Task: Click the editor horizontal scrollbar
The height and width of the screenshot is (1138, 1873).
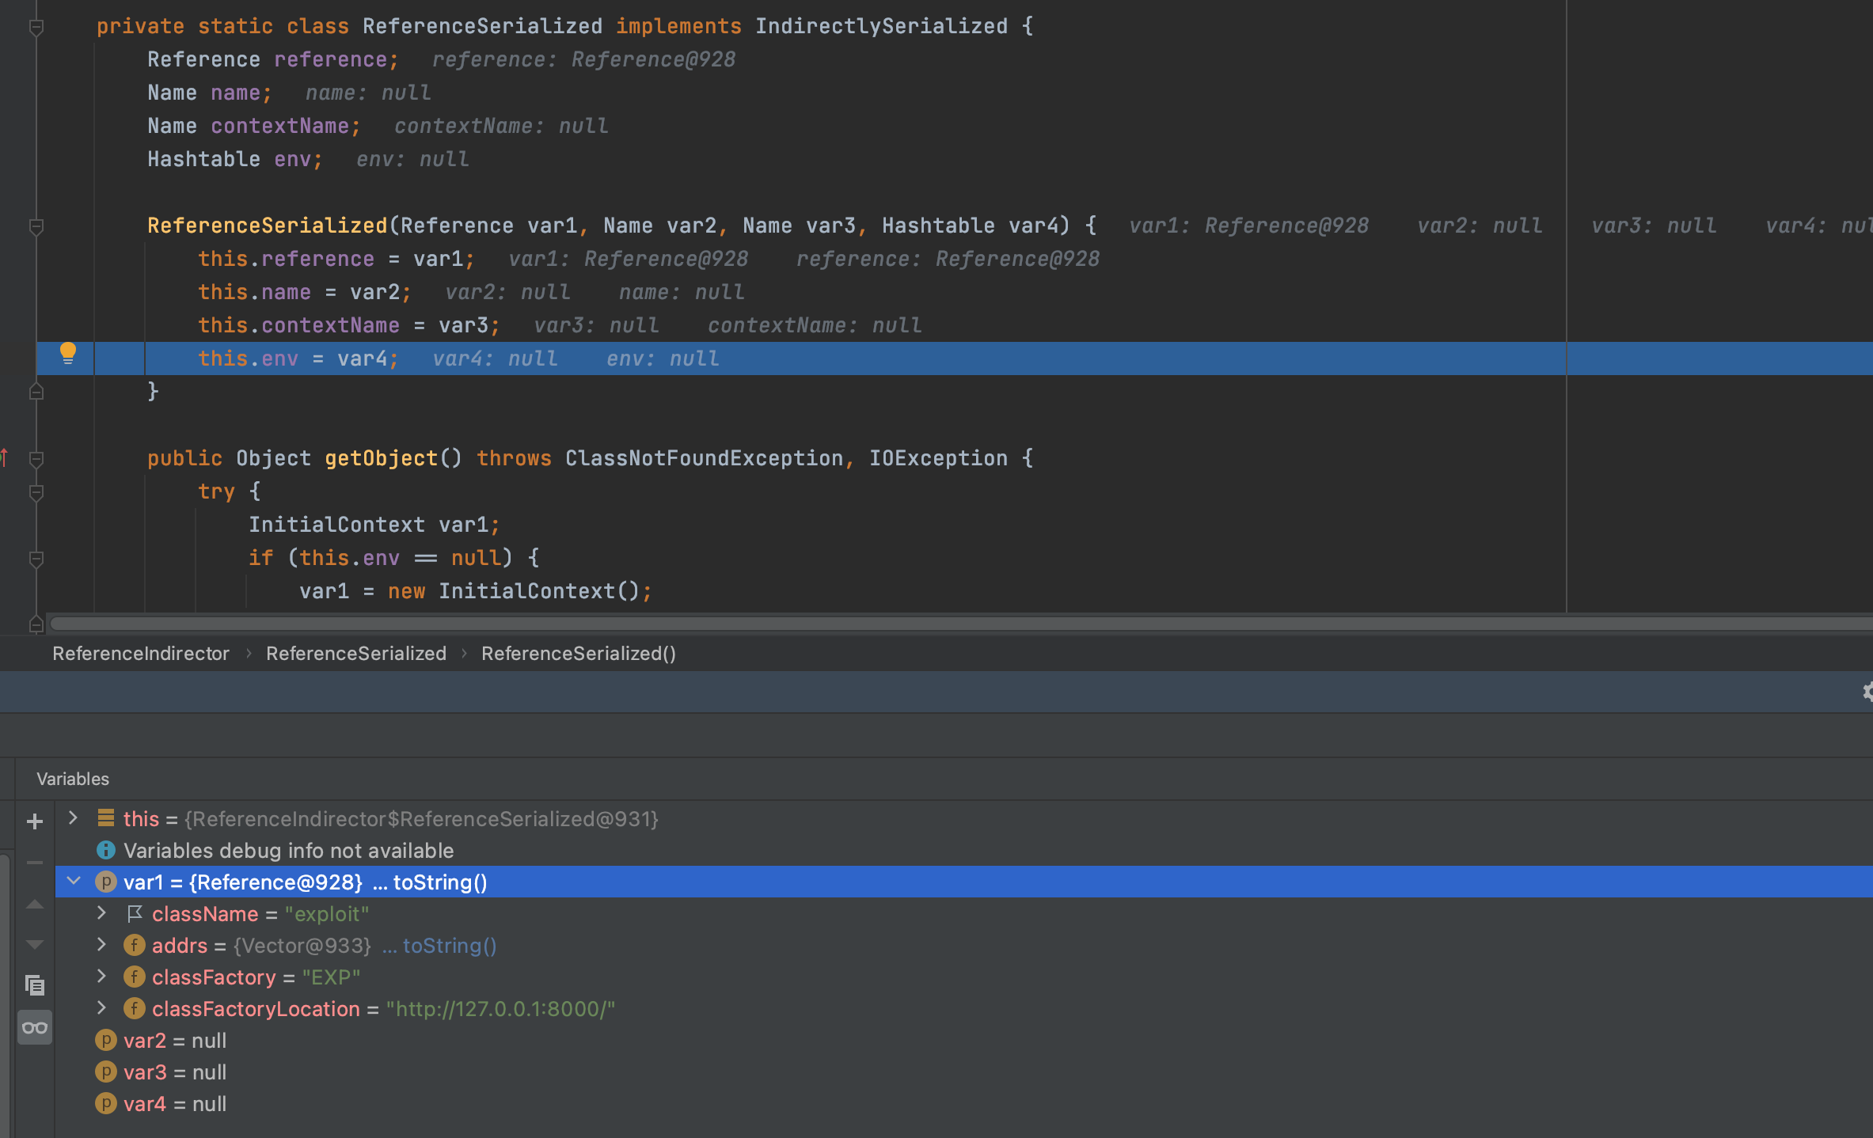Action: pos(961,624)
